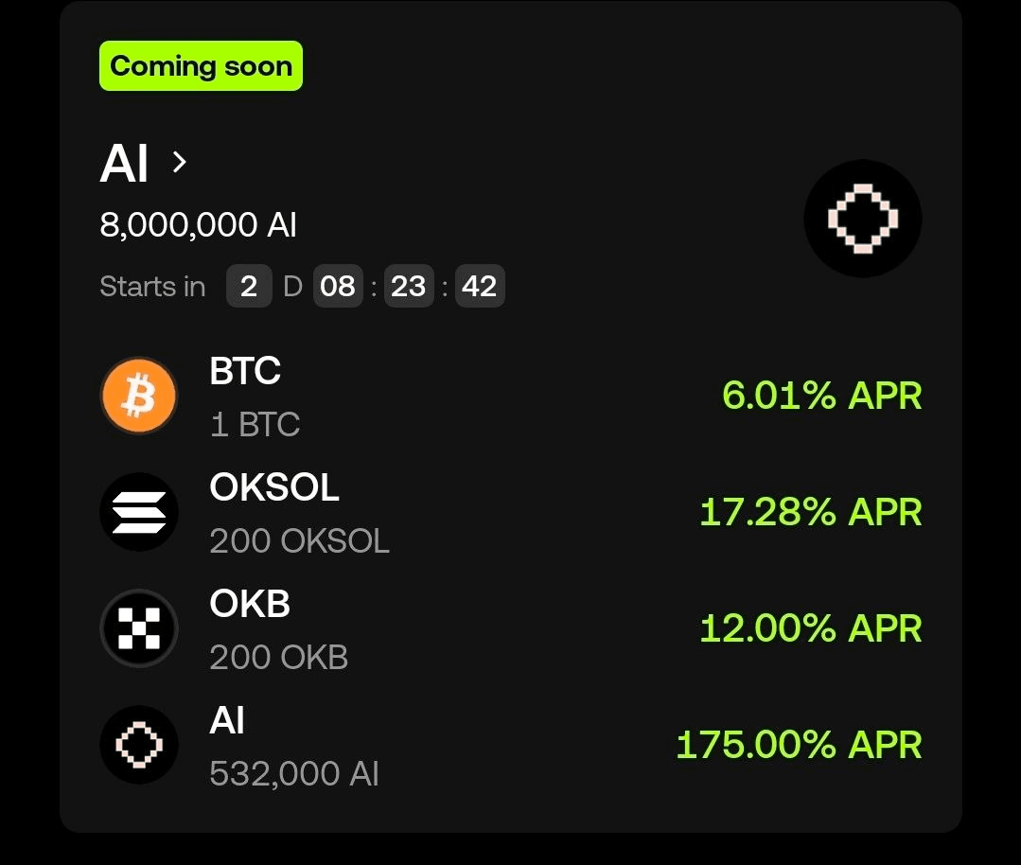Click the 532,000 AI limit text
The width and height of the screenshot is (1021, 865).
294,774
